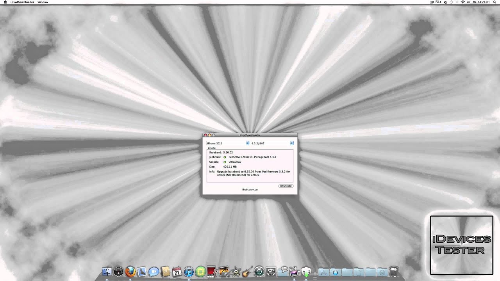This screenshot has width=500, height=281.
Task: Click the green Jailbreak status indicator
Action: pyautogui.click(x=225, y=157)
